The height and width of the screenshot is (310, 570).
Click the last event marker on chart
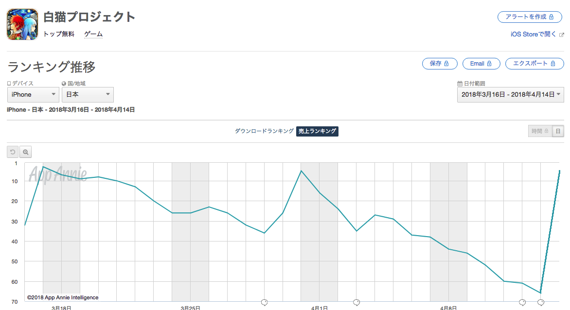click(x=541, y=302)
